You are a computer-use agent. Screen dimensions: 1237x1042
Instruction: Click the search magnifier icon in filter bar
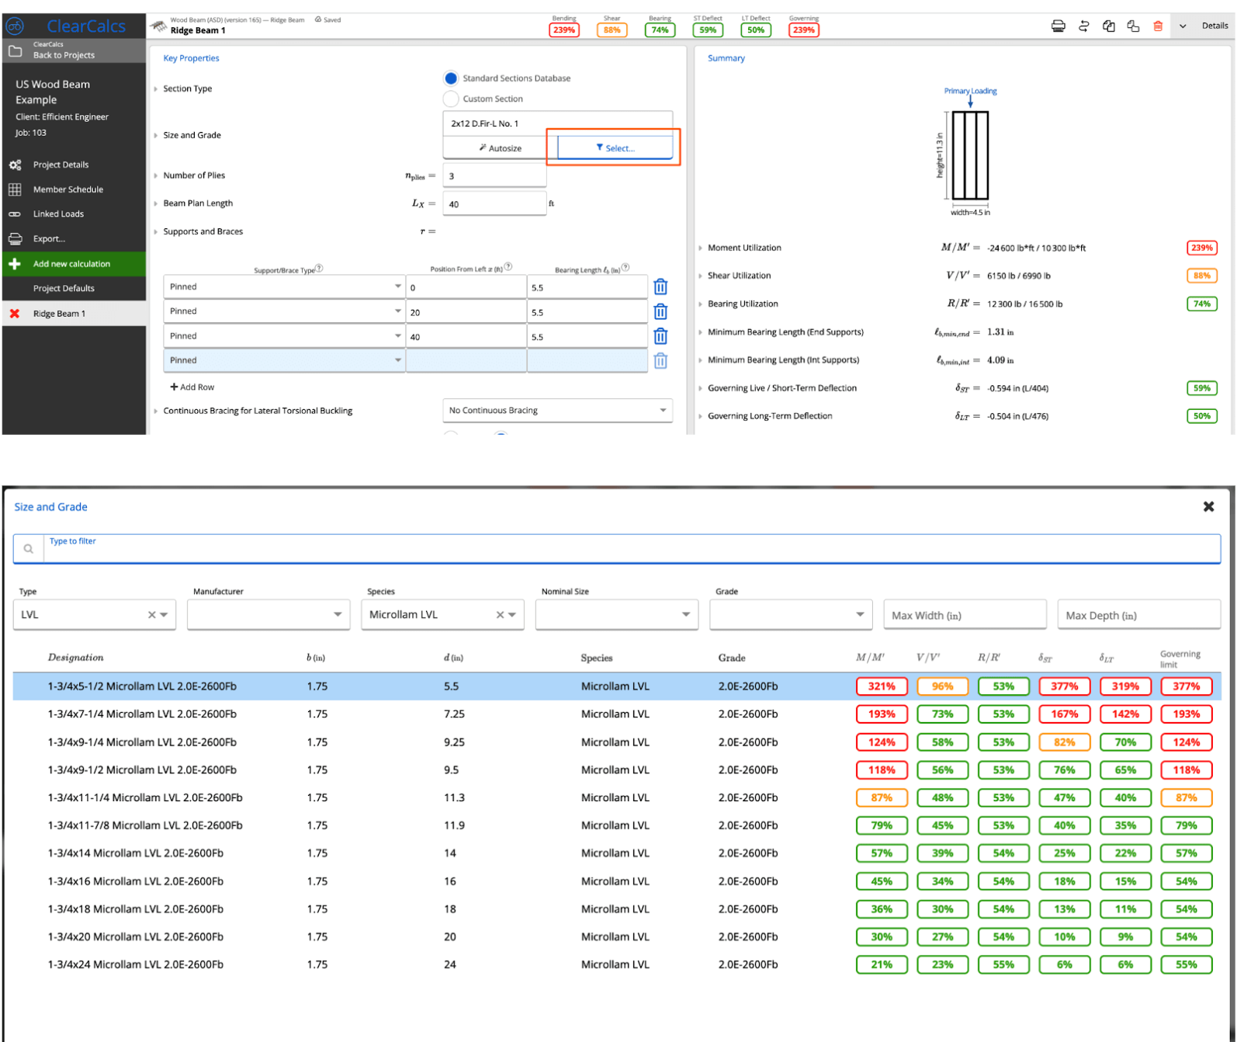pos(29,549)
